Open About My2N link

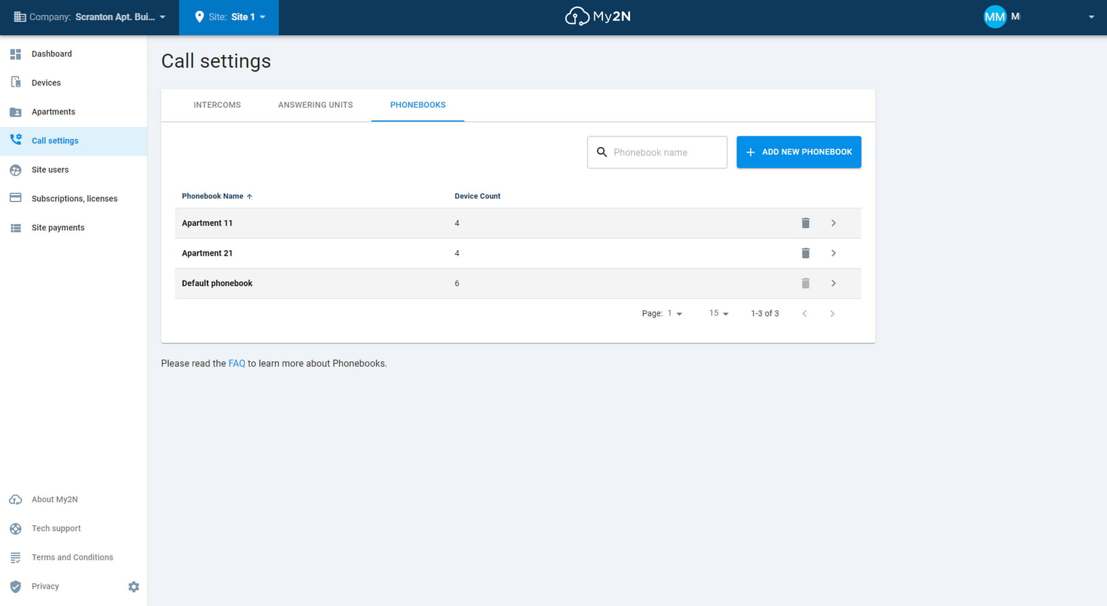(54, 500)
